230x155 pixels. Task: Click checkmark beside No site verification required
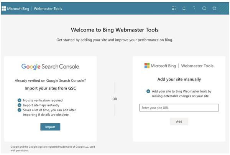click(x=20, y=100)
